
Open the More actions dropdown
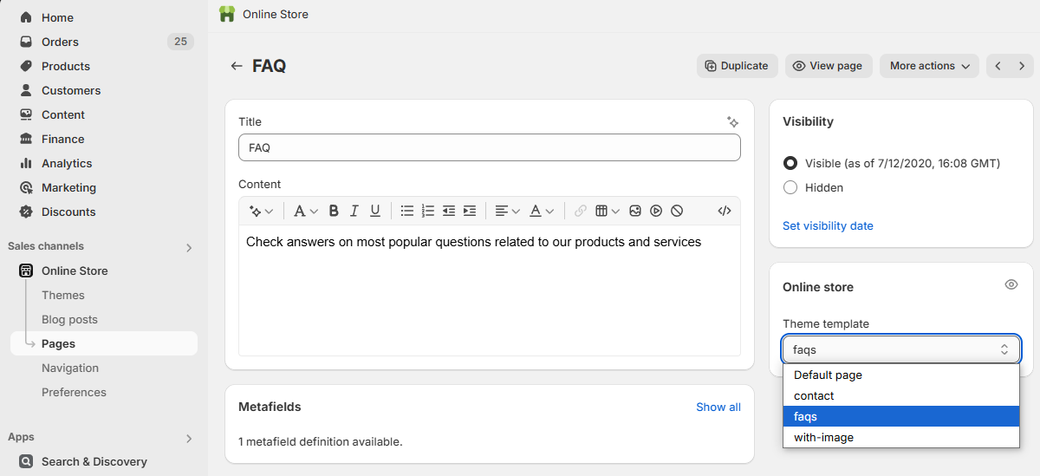(x=929, y=66)
